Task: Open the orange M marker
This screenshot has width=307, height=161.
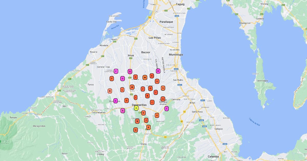Action: (145, 77)
